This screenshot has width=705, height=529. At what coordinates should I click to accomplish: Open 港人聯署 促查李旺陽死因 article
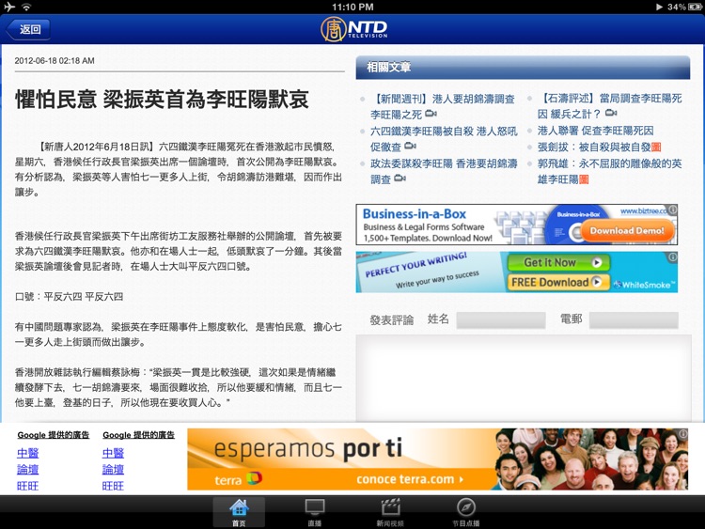(x=594, y=131)
